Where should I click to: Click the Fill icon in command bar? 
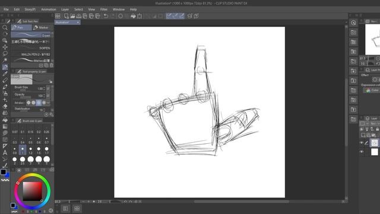click(133, 16)
